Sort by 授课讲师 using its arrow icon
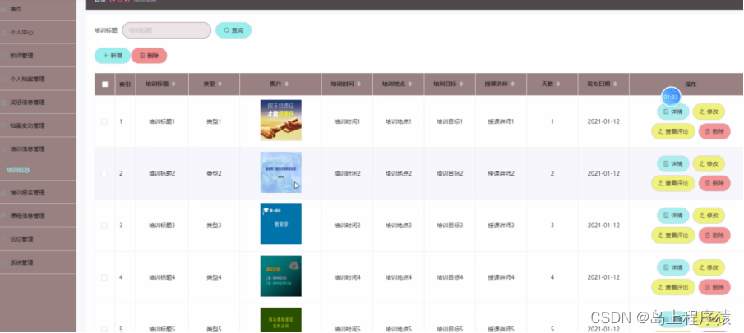Image resolution: width=744 pixels, height=333 pixels. click(512, 84)
